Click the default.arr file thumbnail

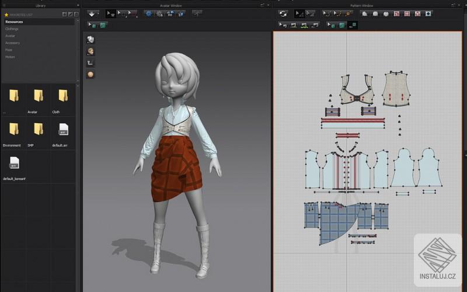(63, 130)
